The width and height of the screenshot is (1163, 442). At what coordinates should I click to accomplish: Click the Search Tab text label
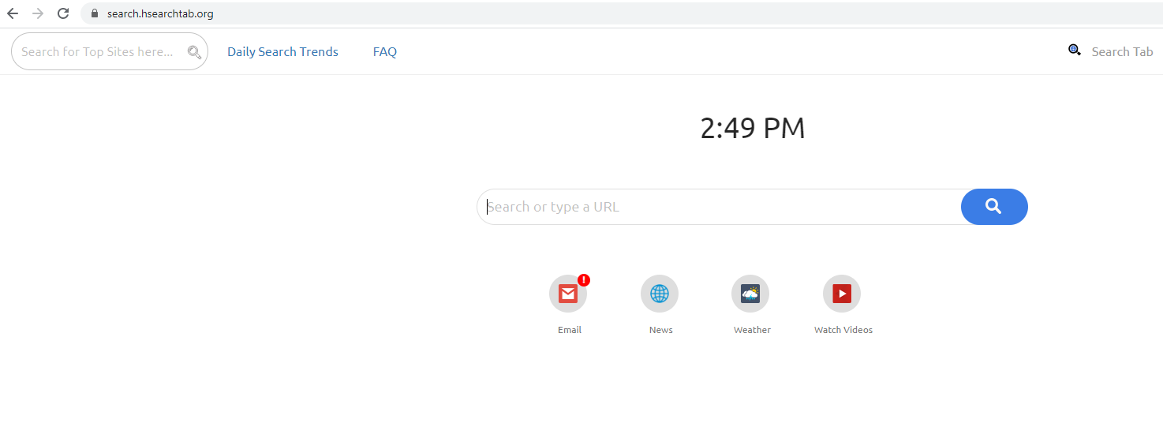click(x=1122, y=52)
